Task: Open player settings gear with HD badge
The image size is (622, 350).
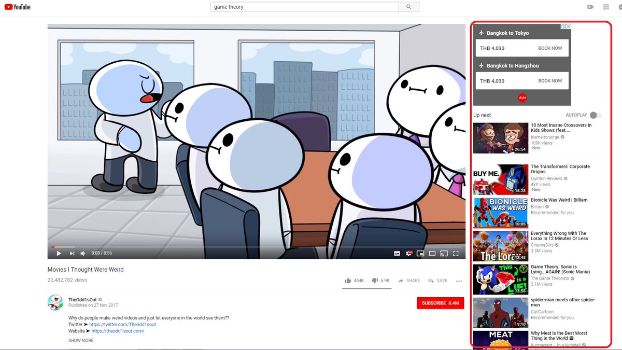Action: coord(409,254)
